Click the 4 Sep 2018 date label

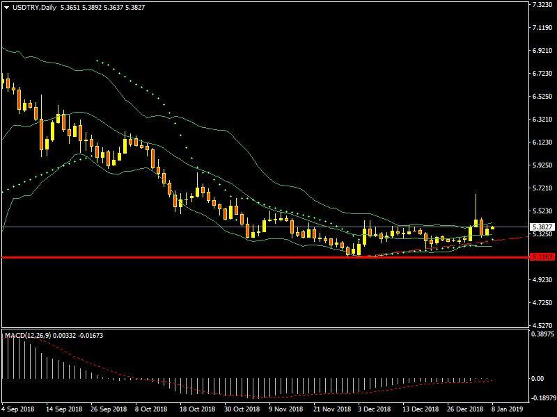(17, 409)
